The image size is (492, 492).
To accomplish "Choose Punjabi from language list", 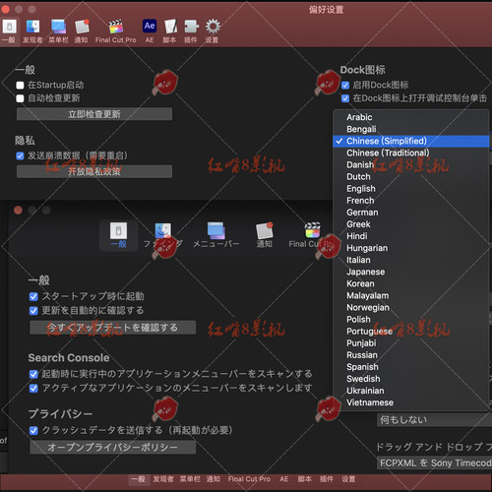I will [411, 343].
